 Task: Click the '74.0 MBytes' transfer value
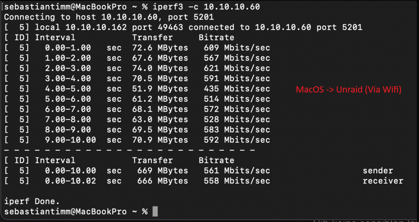(x=160, y=68)
